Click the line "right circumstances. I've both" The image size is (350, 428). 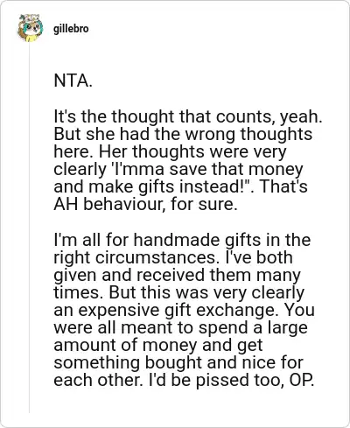[173, 257]
